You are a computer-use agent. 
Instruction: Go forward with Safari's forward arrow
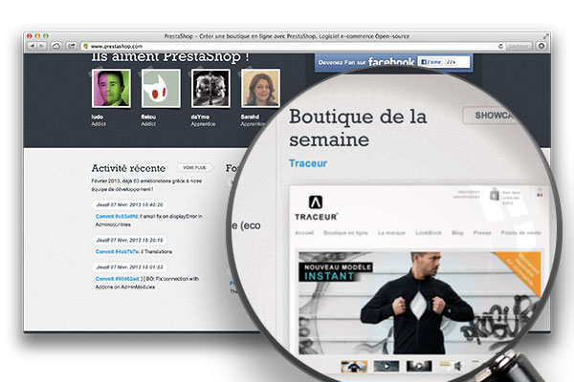click(x=42, y=46)
